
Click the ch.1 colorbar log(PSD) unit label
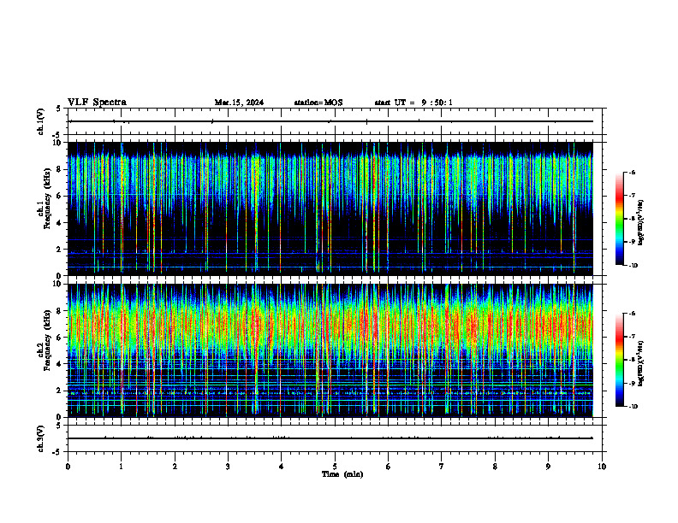point(641,223)
